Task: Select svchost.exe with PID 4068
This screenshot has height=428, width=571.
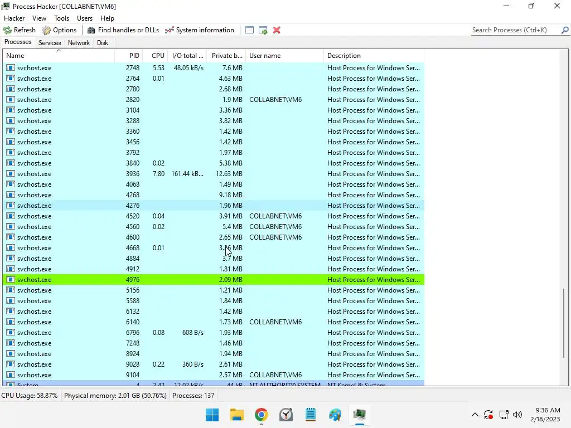Action: (214, 184)
